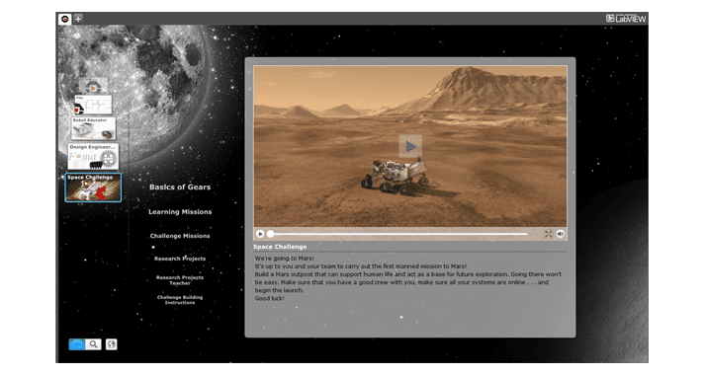This screenshot has width=705, height=375.
Task: Expand the video to fullscreen
Action: (x=548, y=234)
